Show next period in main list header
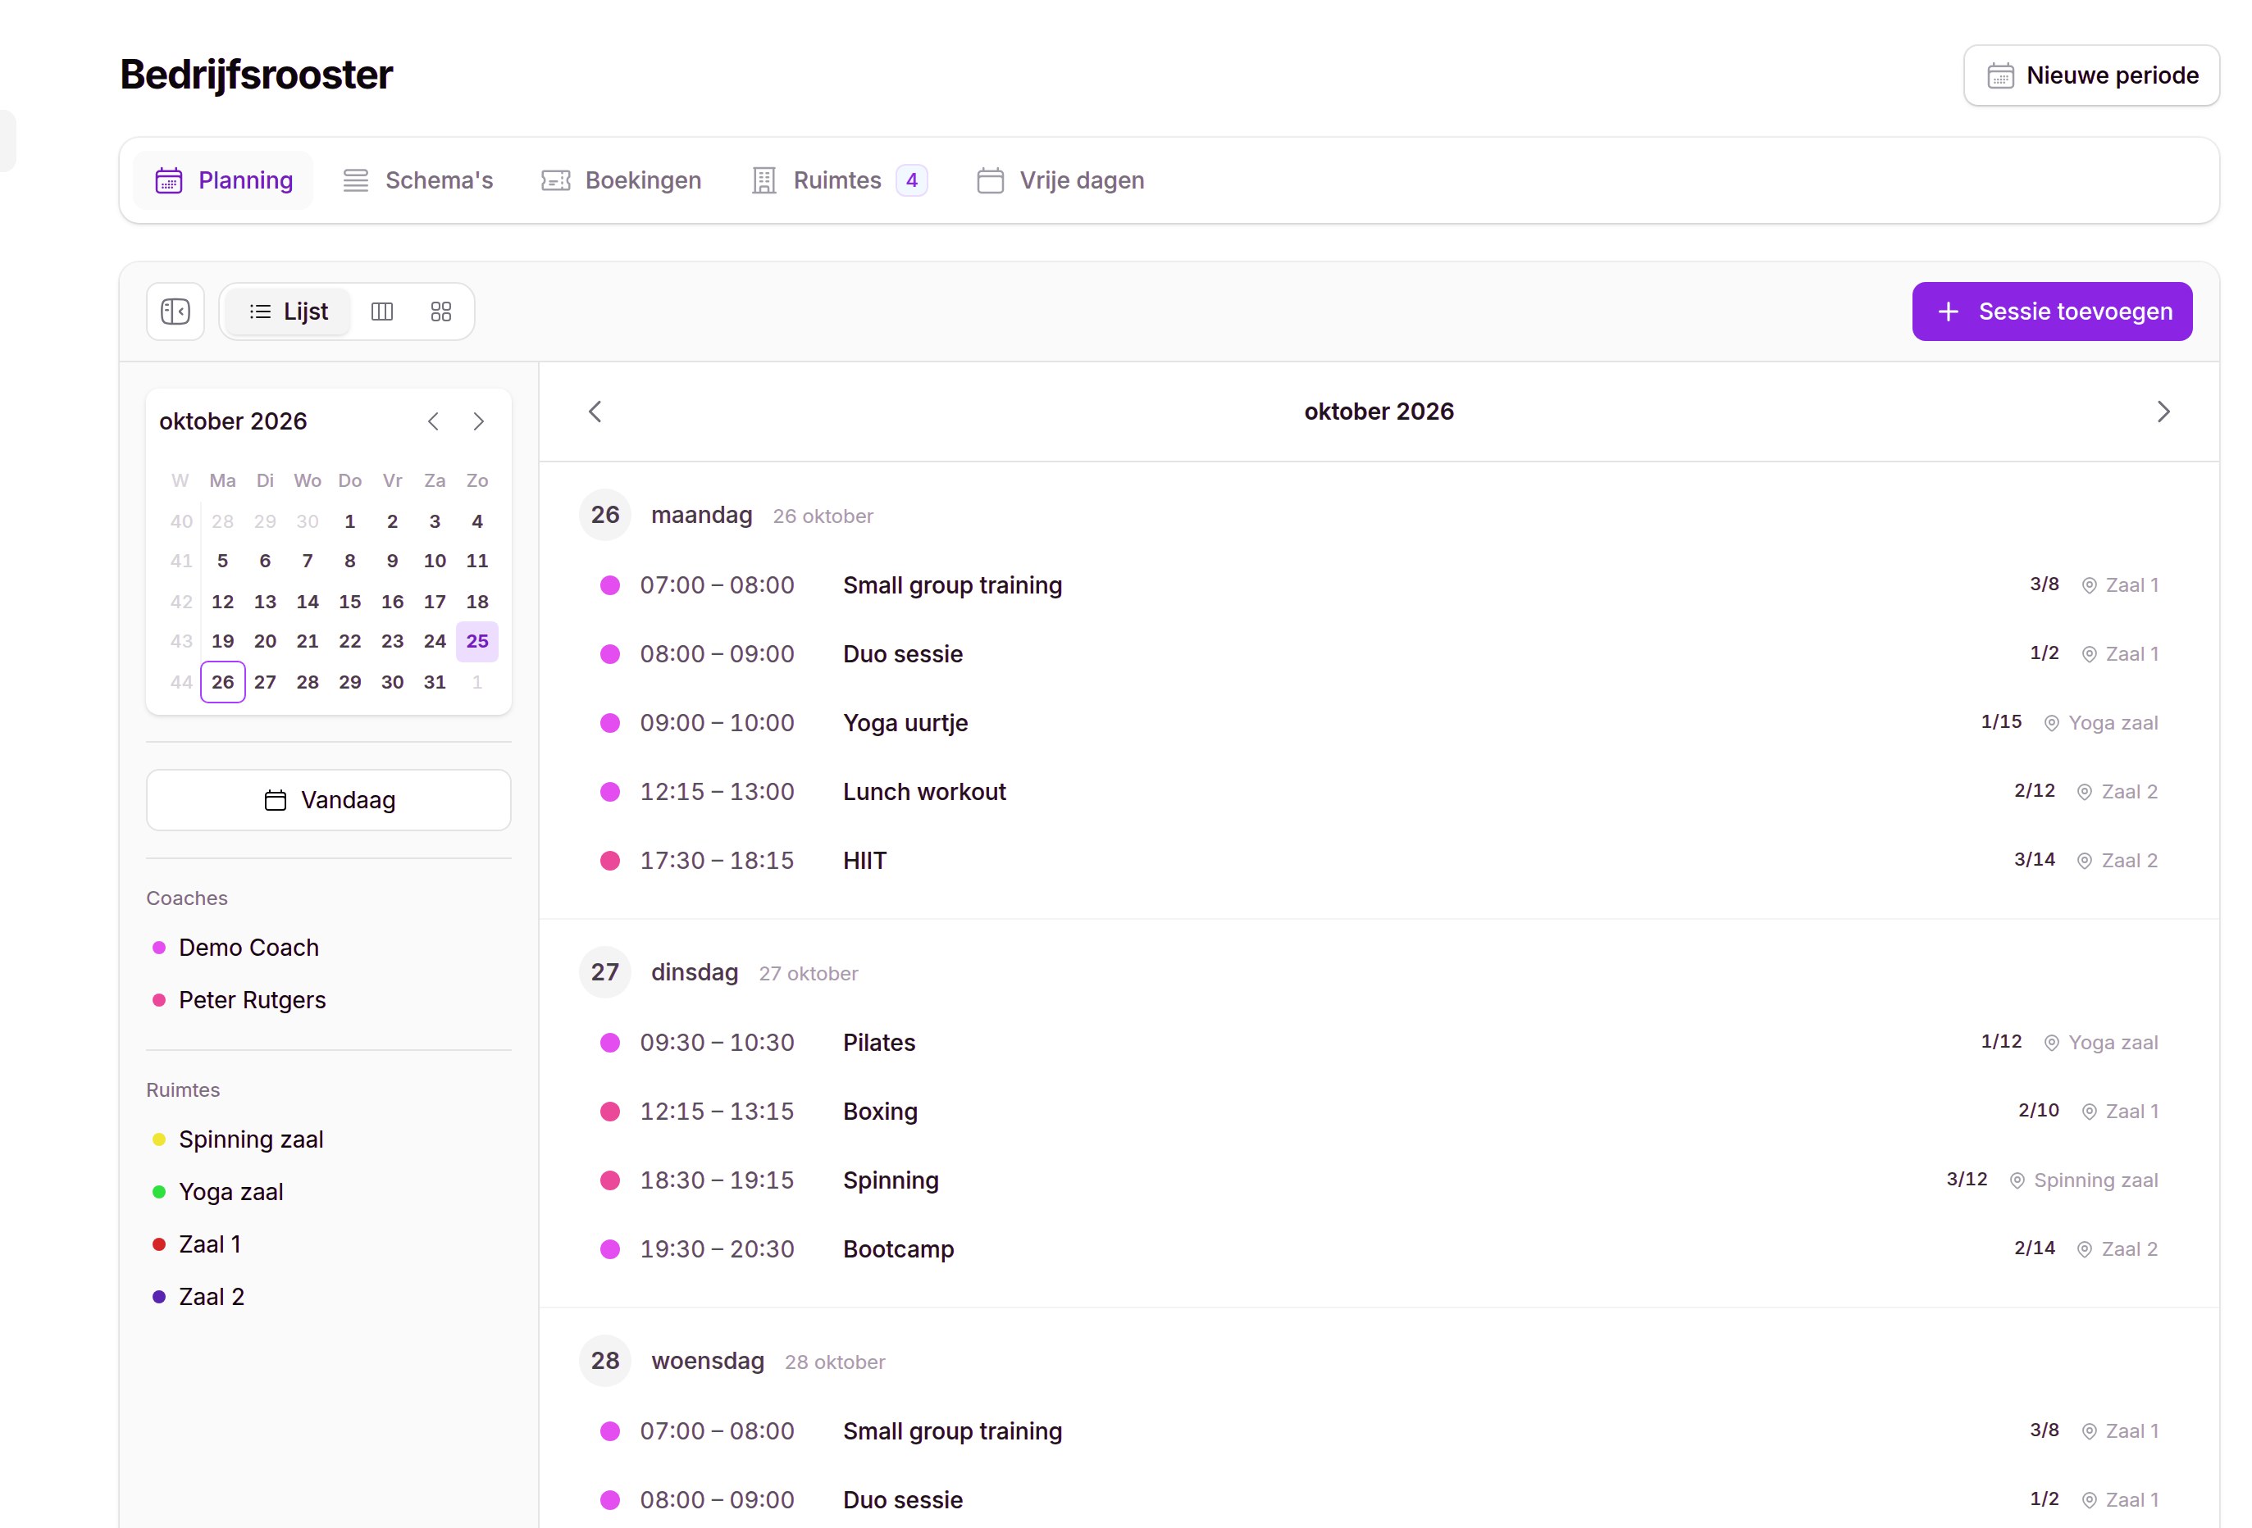This screenshot has width=2252, height=1528. 2163,412
